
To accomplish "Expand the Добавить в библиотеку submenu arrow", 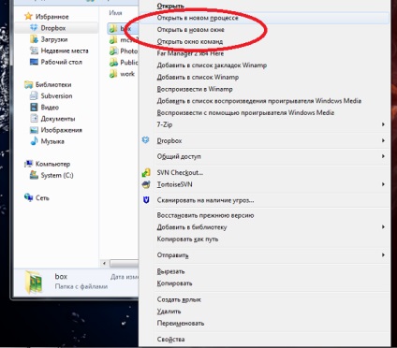I will click(x=383, y=227).
